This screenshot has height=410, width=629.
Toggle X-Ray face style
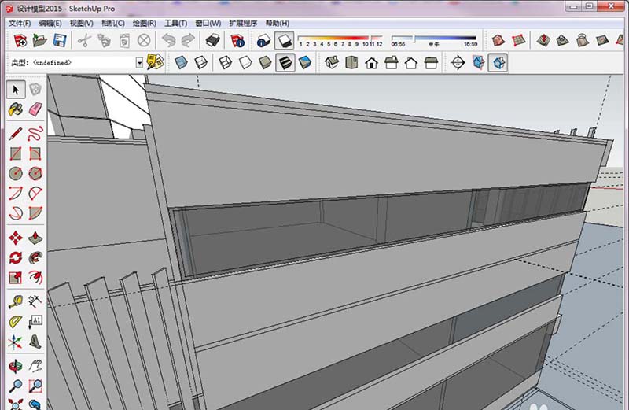pos(182,63)
